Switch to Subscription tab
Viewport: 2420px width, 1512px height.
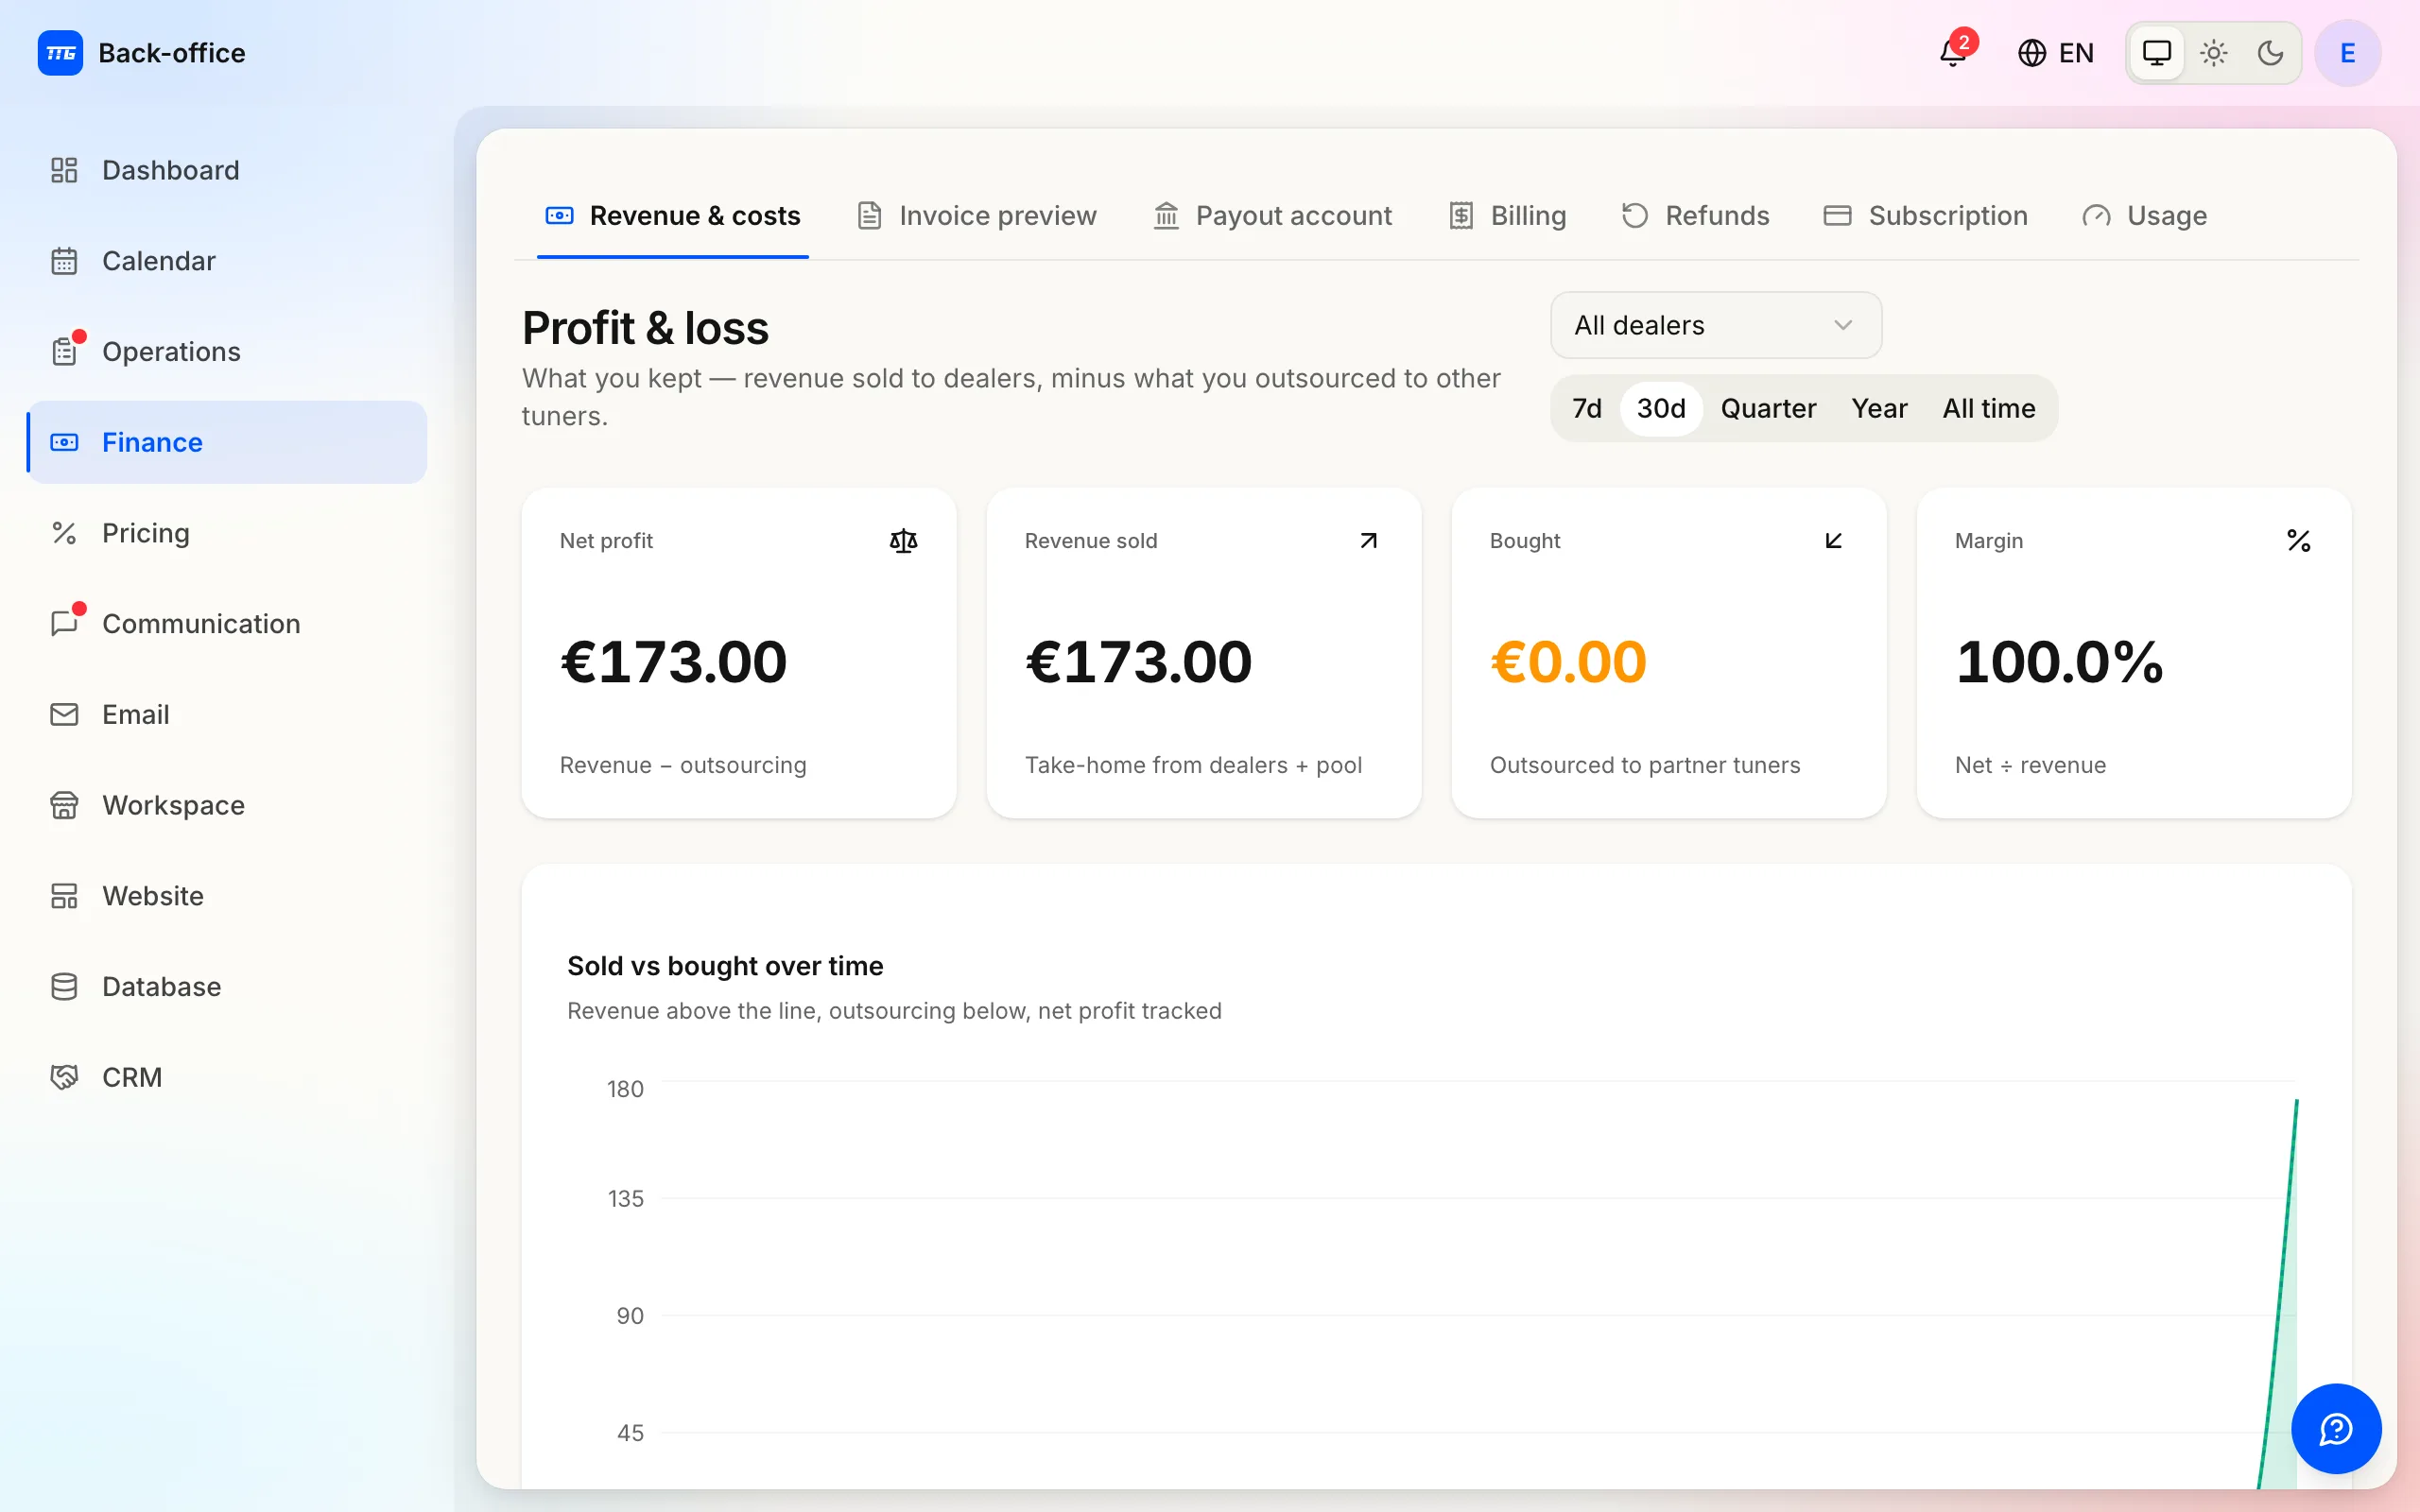(1926, 215)
